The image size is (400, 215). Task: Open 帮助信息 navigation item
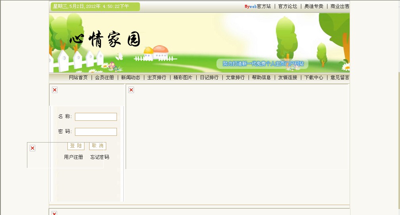(262, 78)
